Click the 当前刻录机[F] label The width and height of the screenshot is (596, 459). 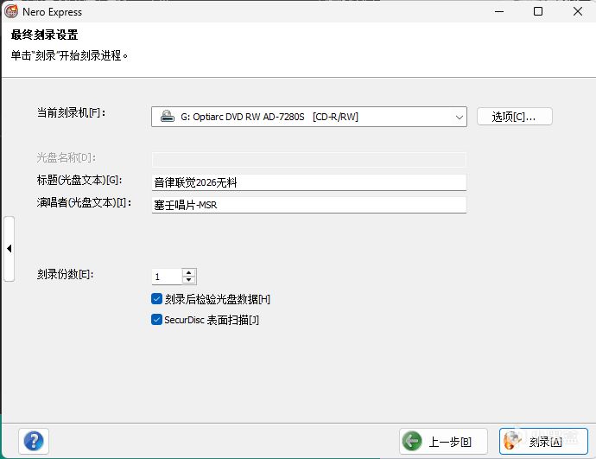pyautogui.click(x=71, y=112)
